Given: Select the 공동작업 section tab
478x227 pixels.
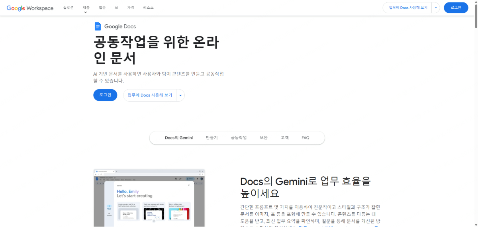Looking at the screenshot, I should [x=239, y=138].
